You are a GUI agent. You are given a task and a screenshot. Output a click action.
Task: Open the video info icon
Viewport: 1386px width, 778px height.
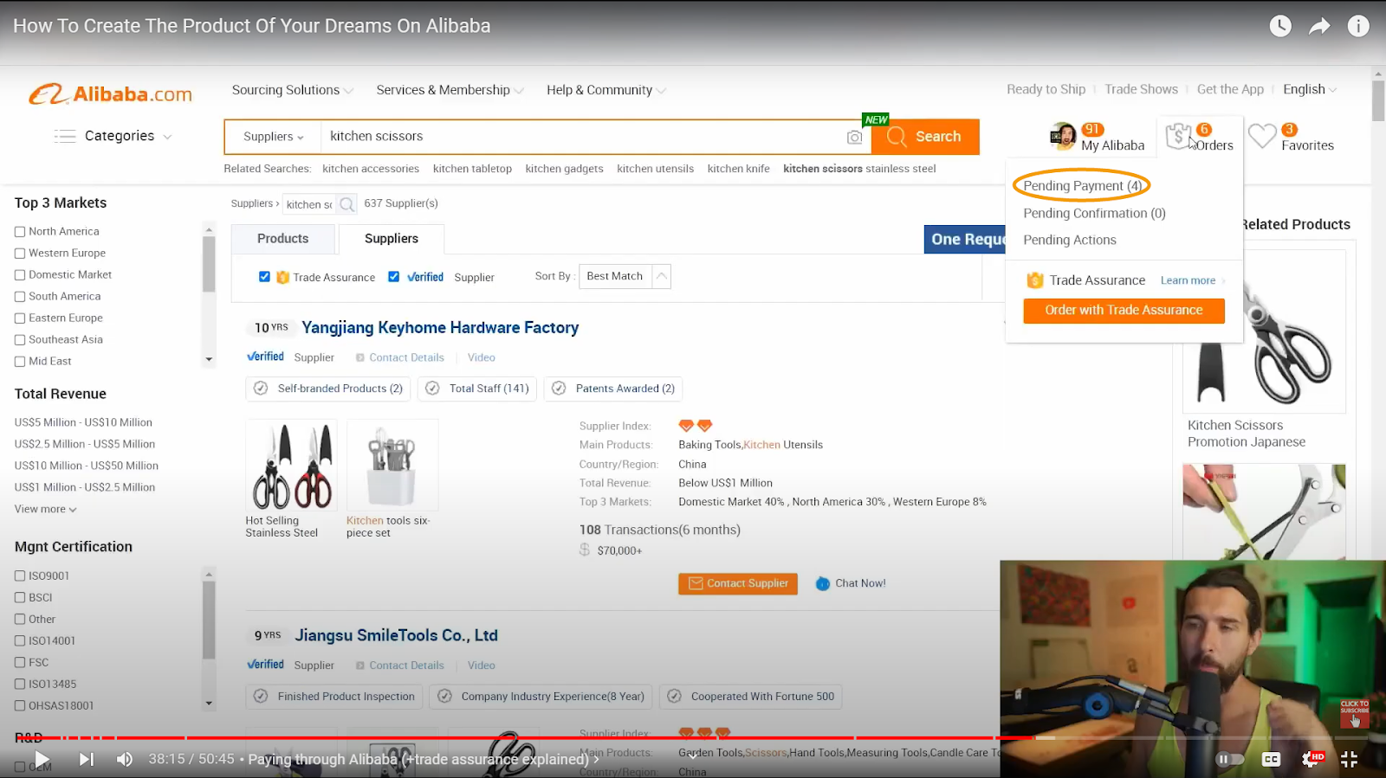(x=1358, y=26)
